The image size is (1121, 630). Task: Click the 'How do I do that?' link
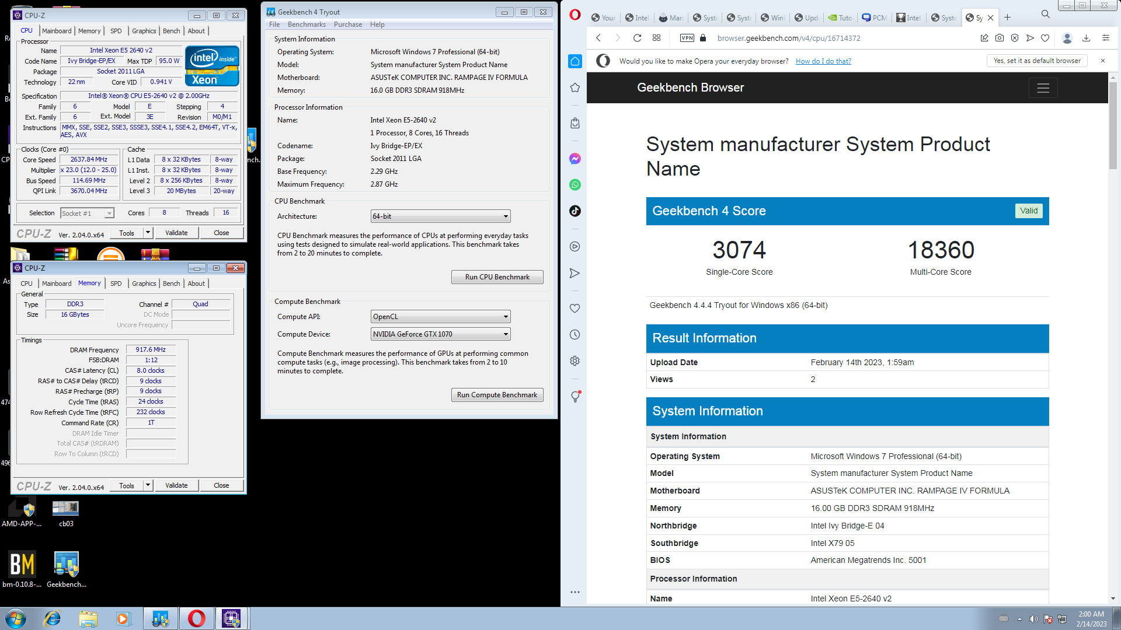tap(823, 61)
